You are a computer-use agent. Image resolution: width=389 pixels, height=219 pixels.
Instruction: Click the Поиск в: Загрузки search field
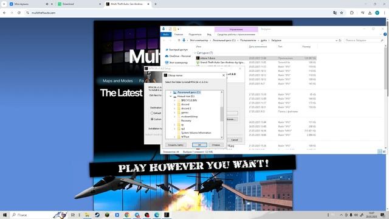pyautogui.click(x=363, y=40)
